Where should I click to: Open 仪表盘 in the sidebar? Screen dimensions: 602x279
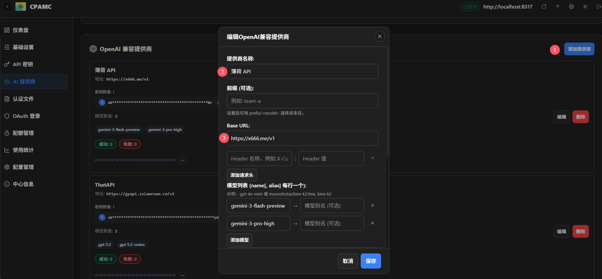34,30
